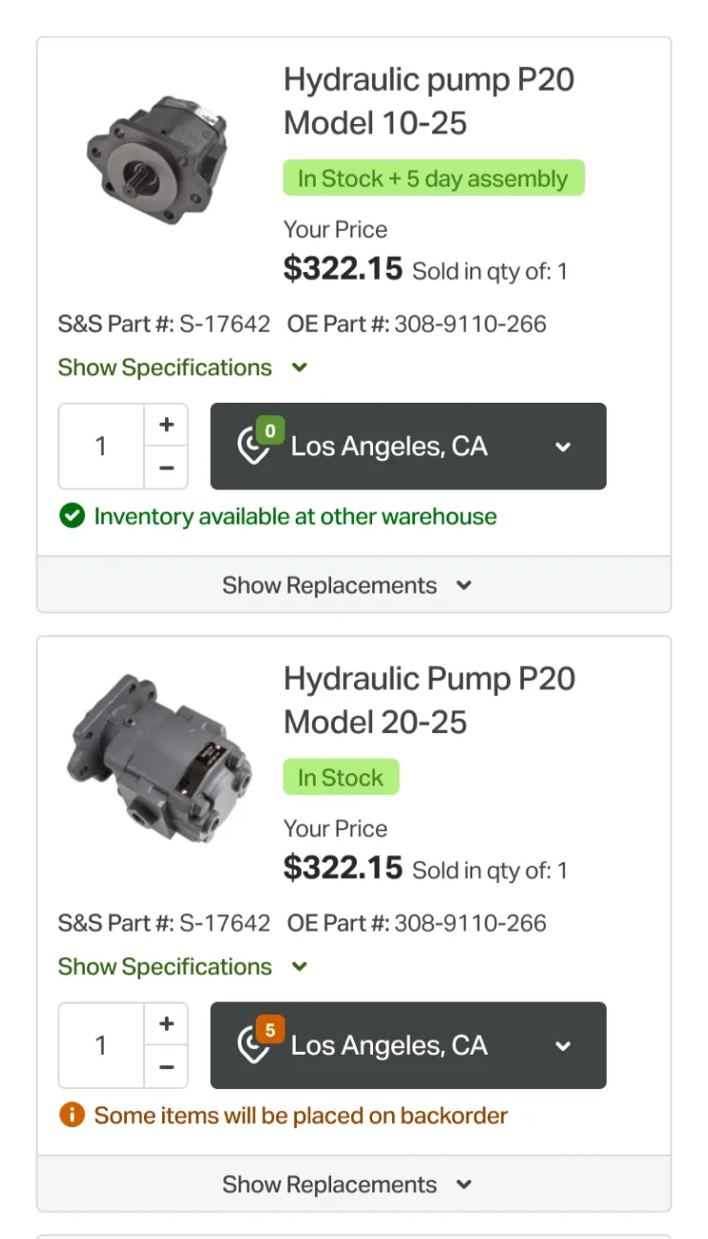Screen dimensions: 708x1239
Task: Focus quantity input for Model 10-25
Action: pos(102,447)
